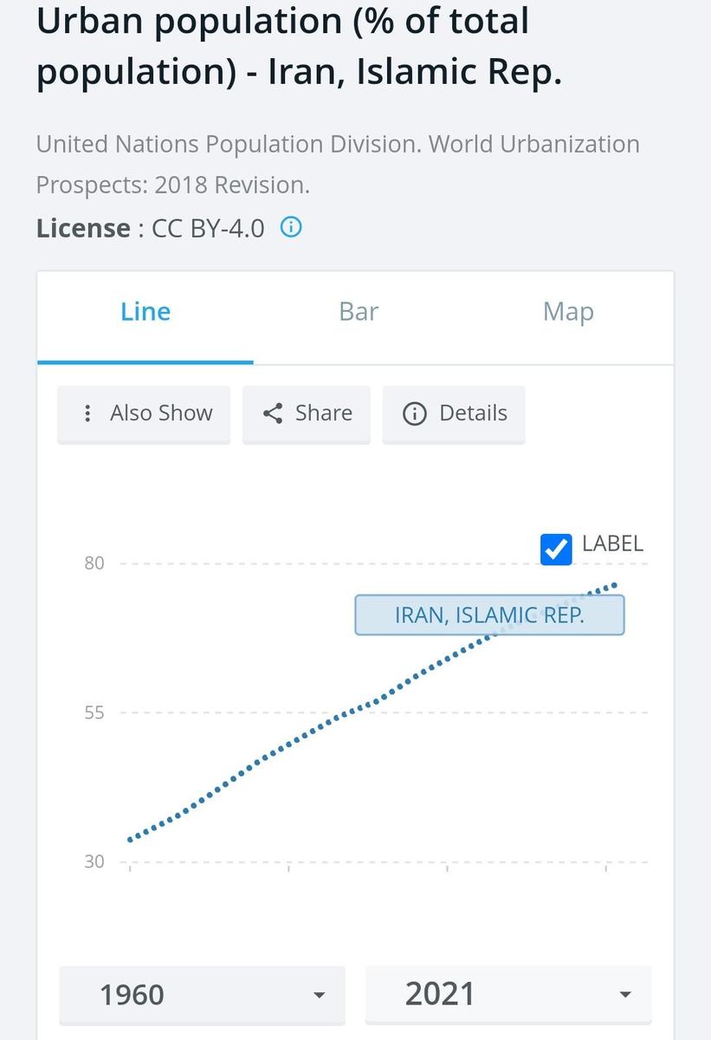Switch to the Map tab

[568, 312]
